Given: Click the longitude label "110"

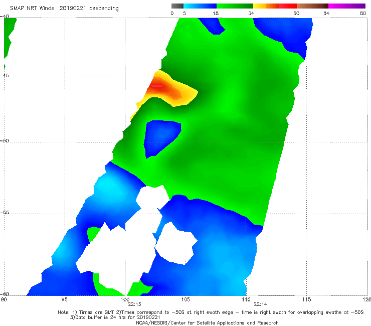Looking at the screenshot, I should pyautogui.click(x=246, y=300).
